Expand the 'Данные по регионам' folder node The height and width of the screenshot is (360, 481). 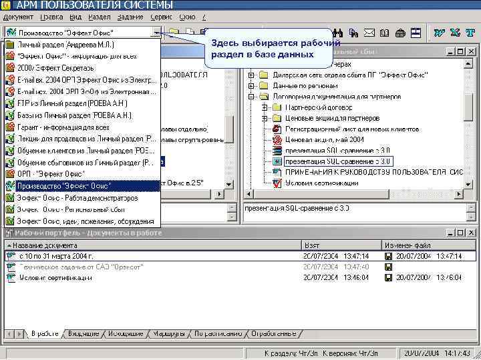(x=251, y=86)
